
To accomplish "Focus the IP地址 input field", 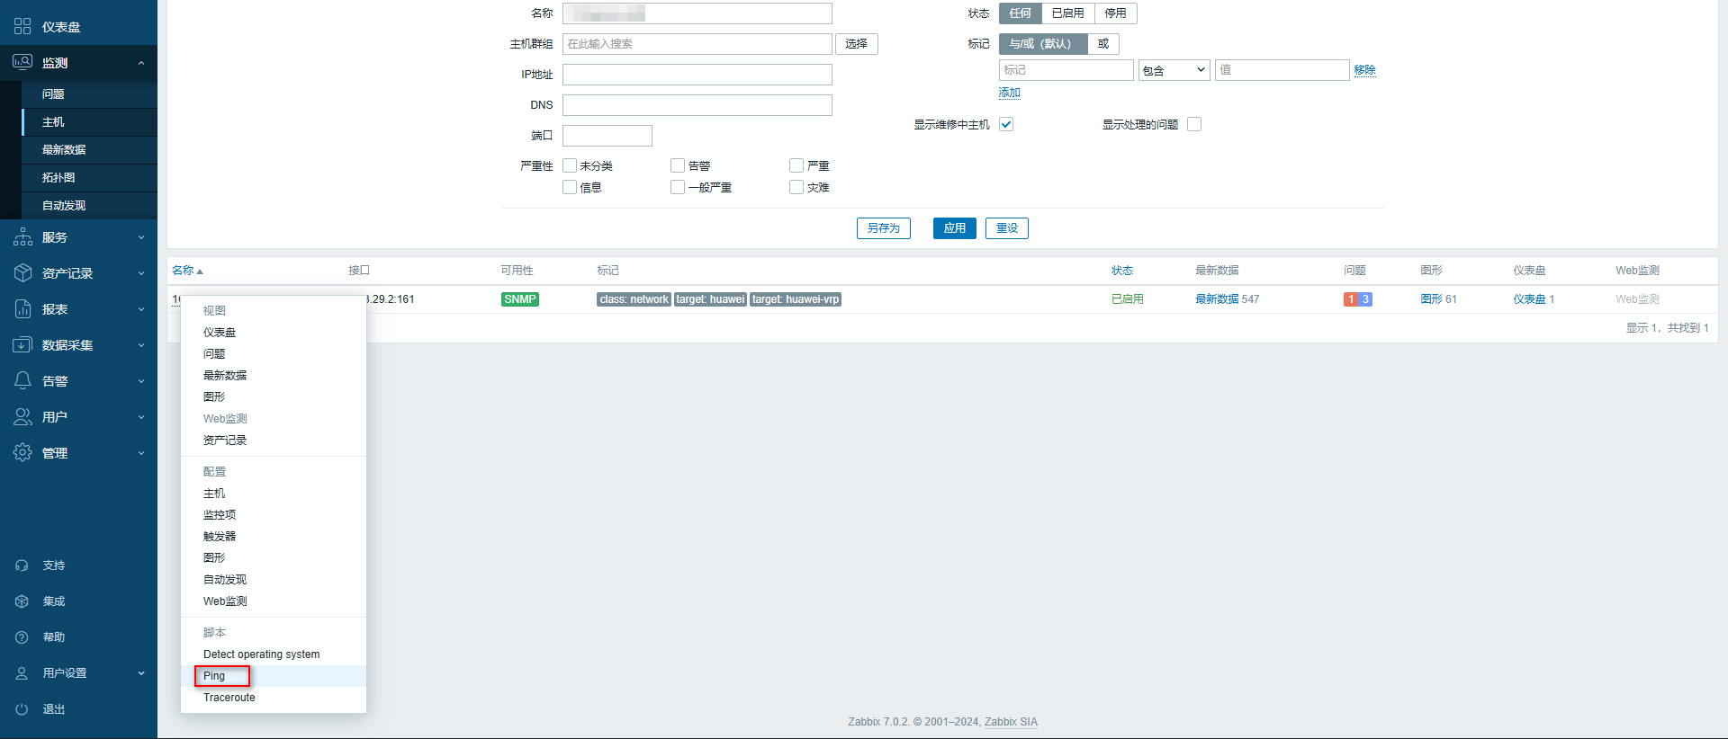I will point(697,75).
